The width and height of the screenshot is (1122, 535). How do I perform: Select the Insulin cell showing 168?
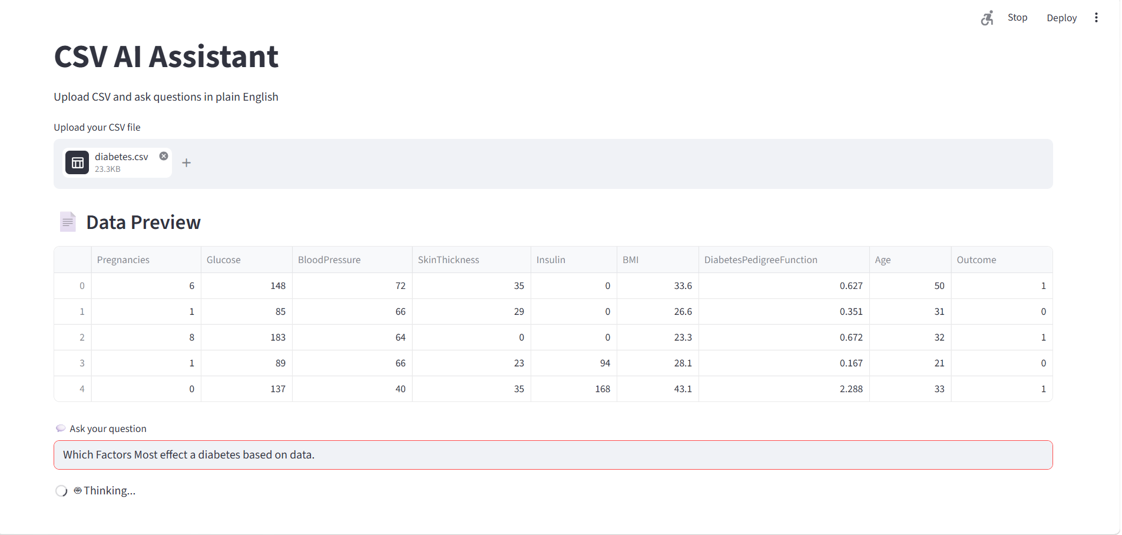(x=574, y=389)
